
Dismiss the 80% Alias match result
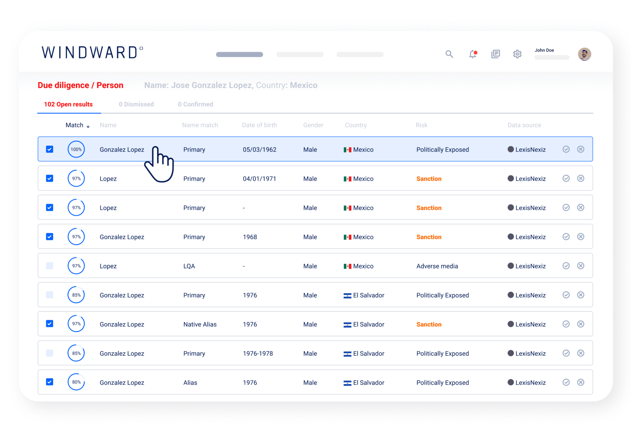click(580, 382)
